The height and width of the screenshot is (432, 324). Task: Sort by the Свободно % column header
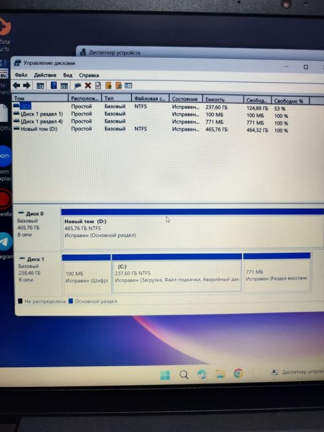(291, 101)
